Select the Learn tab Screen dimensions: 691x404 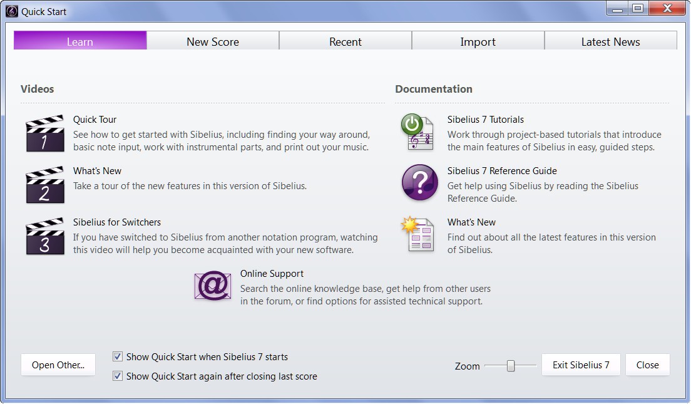80,41
